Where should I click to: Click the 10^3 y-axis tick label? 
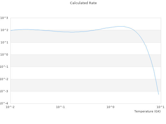[4, 18]
